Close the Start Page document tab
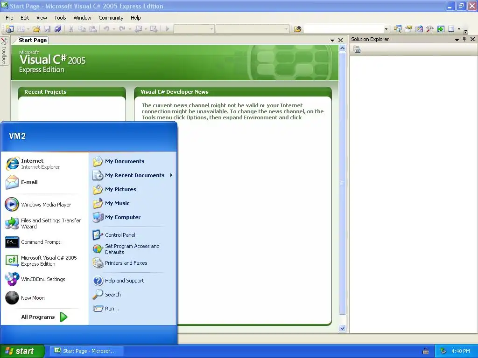Image resolution: width=478 pixels, height=358 pixels. pyautogui.click(x=340, y=40)
